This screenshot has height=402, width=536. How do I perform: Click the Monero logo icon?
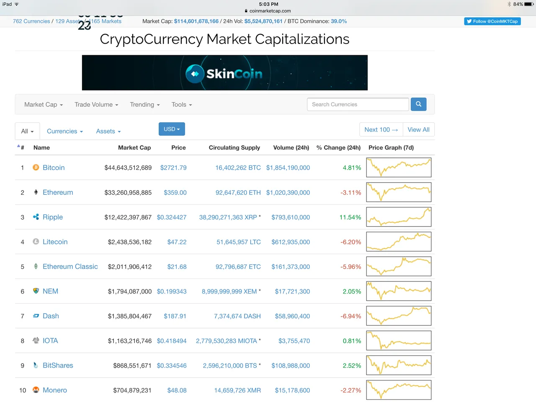[x=36, y=390]
